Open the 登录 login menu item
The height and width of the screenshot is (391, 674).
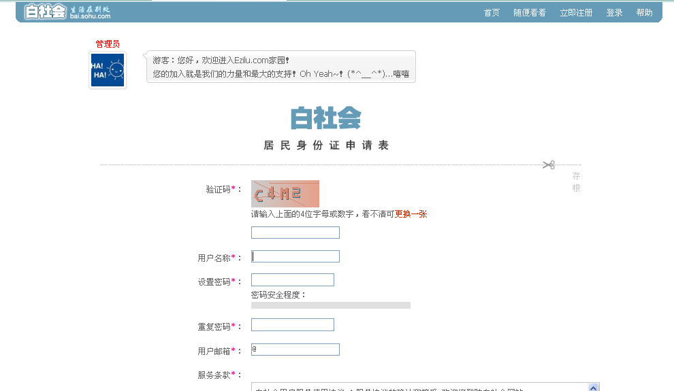point(614,13)
